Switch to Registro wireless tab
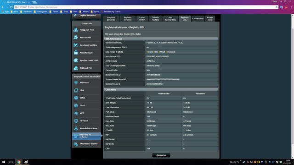 click(128, 18)
